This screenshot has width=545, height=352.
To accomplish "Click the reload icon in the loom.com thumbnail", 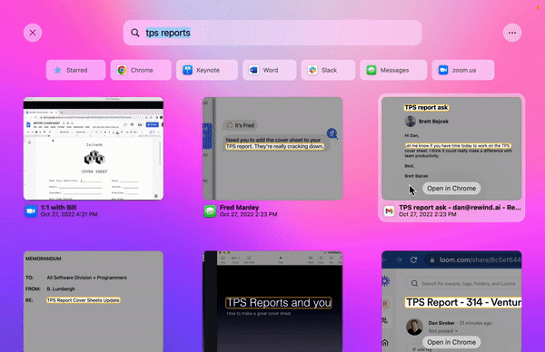I will [x=413, y=260].
